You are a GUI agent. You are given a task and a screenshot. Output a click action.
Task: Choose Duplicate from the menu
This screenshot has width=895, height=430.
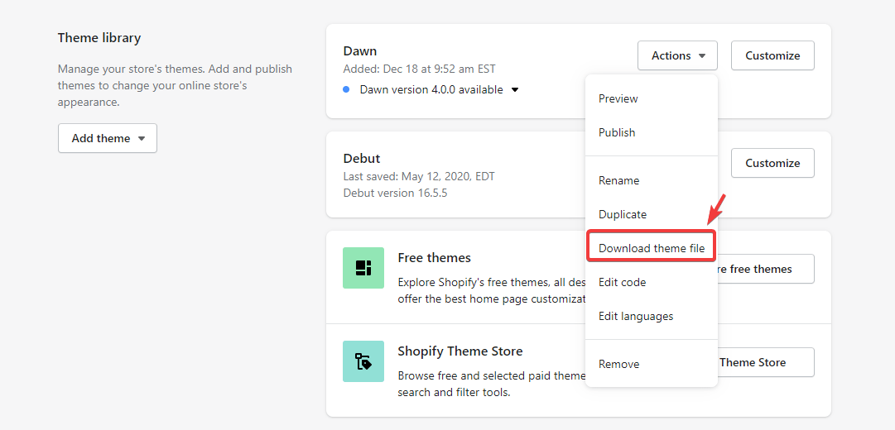pyautogui.click(x=623, y=214)
